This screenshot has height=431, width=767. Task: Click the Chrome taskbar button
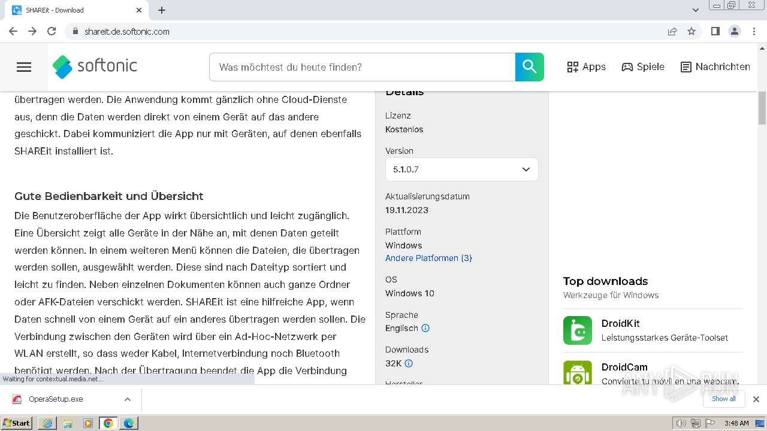(x=108, y=423)
